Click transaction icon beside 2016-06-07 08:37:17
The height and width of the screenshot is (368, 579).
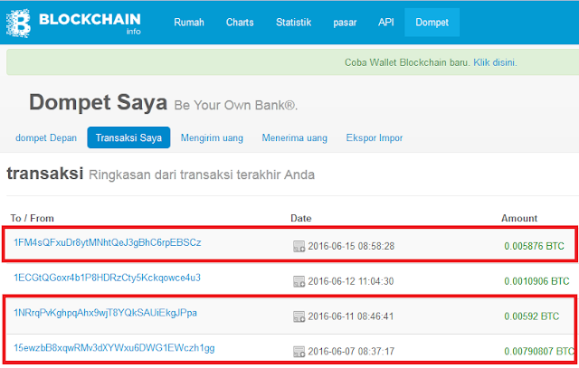click(299, 352)
